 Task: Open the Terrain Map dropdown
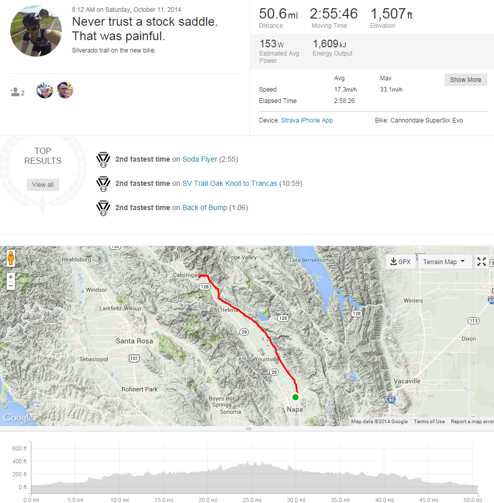pos(444,262)
